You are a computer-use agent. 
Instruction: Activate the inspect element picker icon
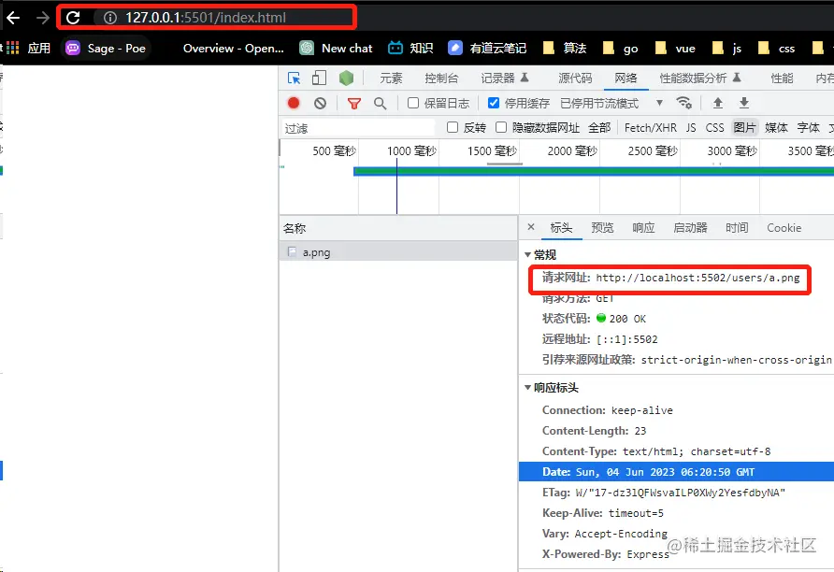[294, 79]
